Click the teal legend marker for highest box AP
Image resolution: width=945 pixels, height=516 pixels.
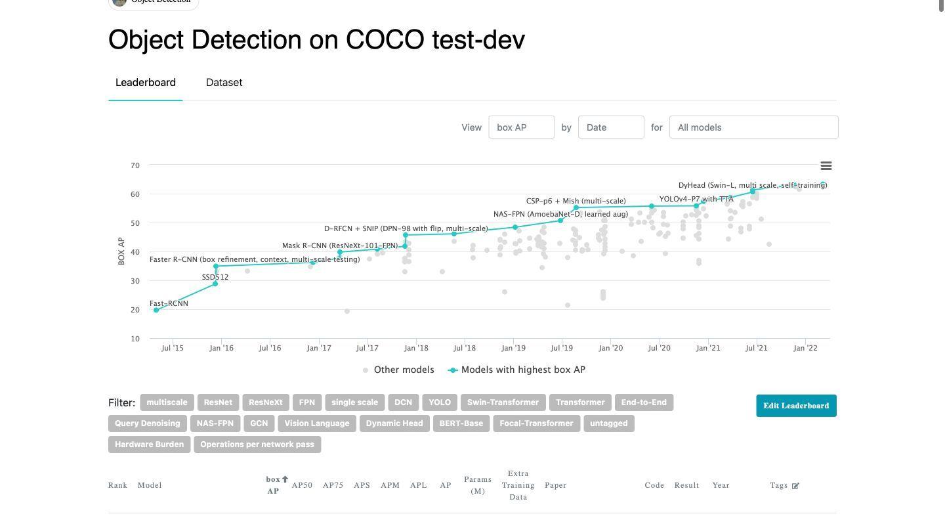click(x=452, y=370)
